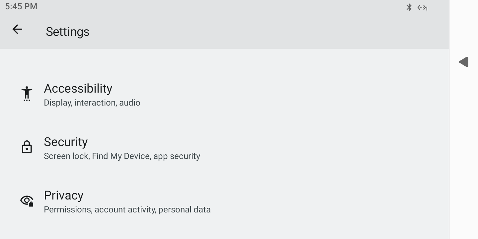Tap the Bluetooth status bar icon
The image size is (478, 239).
tap(409, 7)
